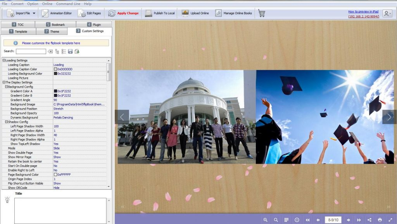Open the shopping cart icon in toolbar
The width and height of the screenshot is (397, 224).
tap(262, 13)
